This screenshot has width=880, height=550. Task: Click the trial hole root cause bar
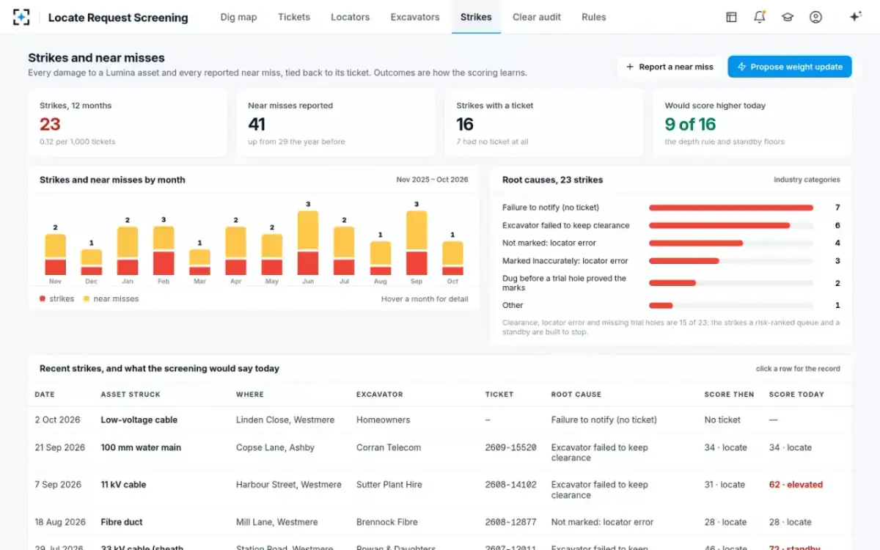(731, 282)
